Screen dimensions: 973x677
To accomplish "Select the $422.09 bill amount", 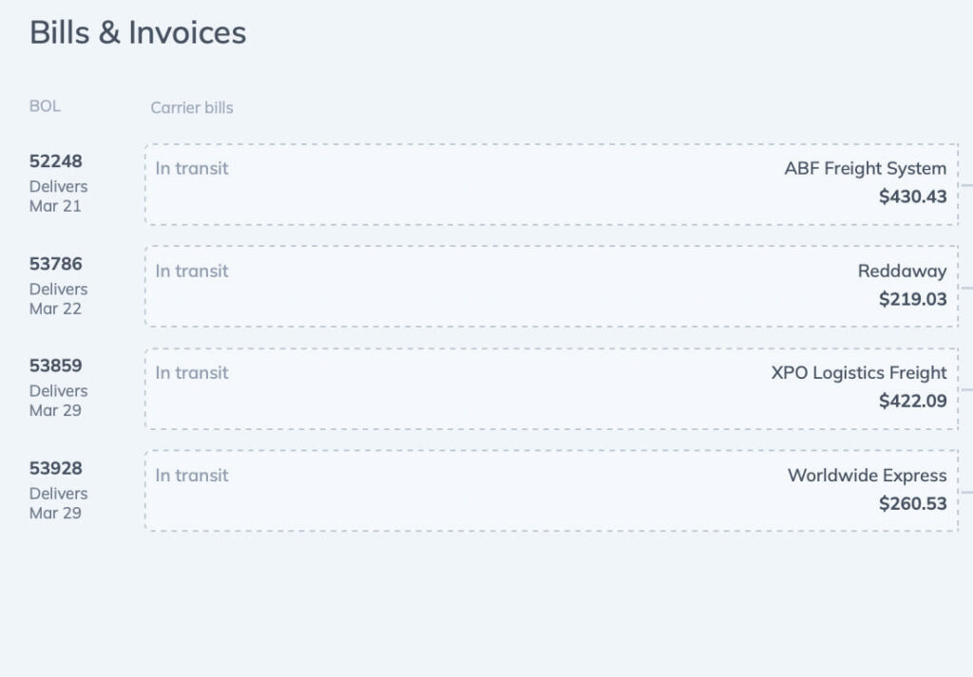I will 912,401.
